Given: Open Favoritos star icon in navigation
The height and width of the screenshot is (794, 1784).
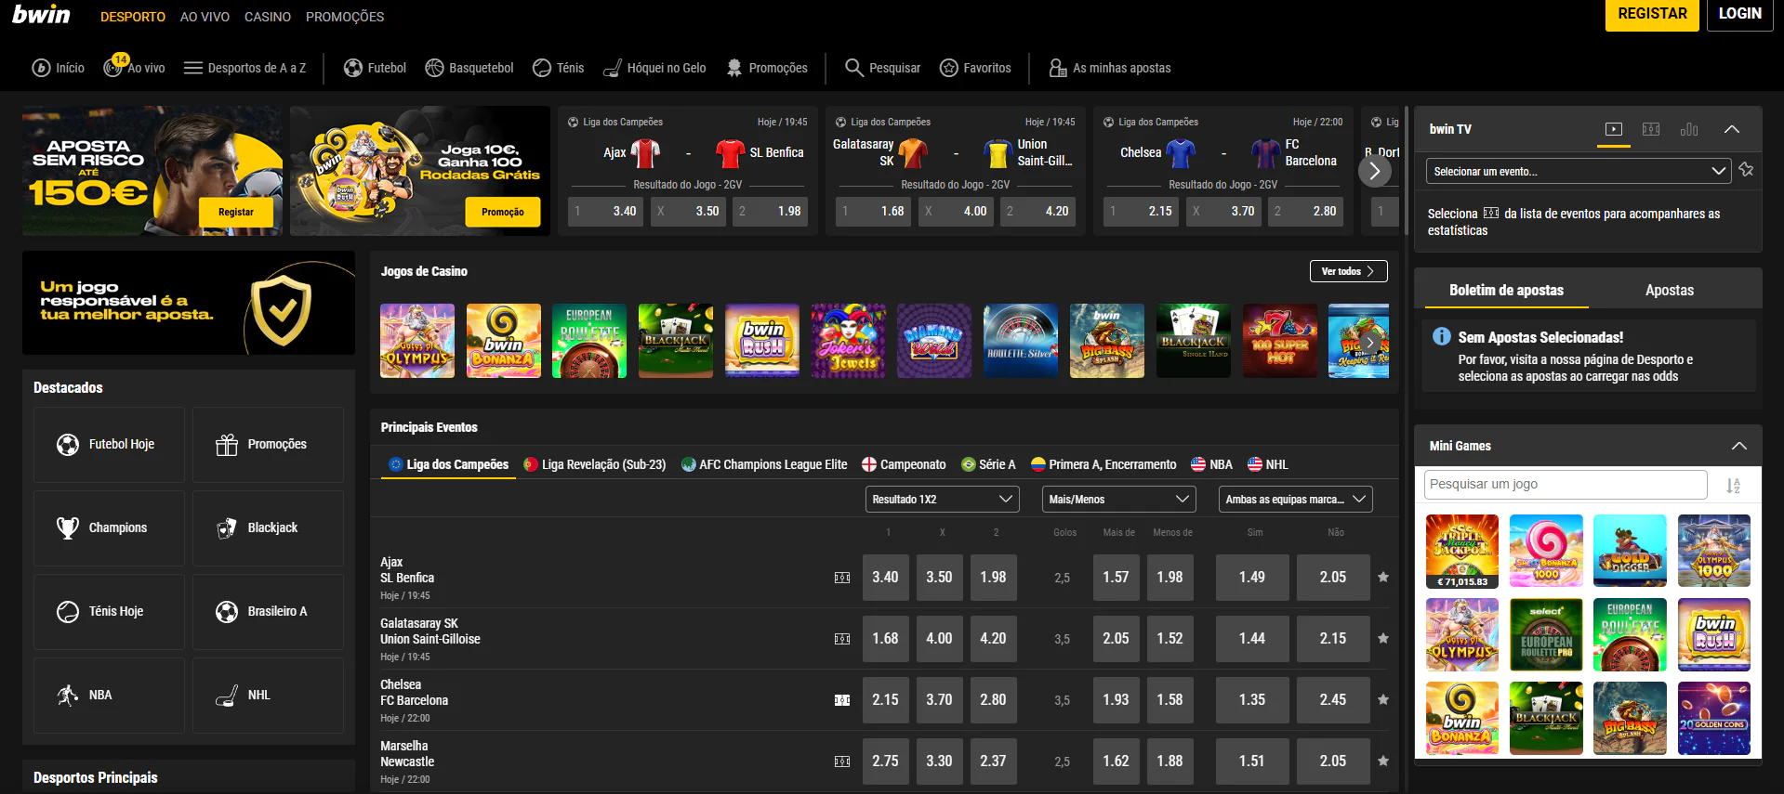Looking at the screenshot, I should tap(948, 68).
